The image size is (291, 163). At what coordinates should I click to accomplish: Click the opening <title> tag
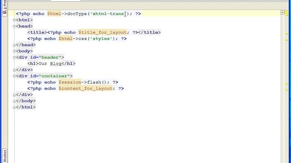[x=37, y=32]
